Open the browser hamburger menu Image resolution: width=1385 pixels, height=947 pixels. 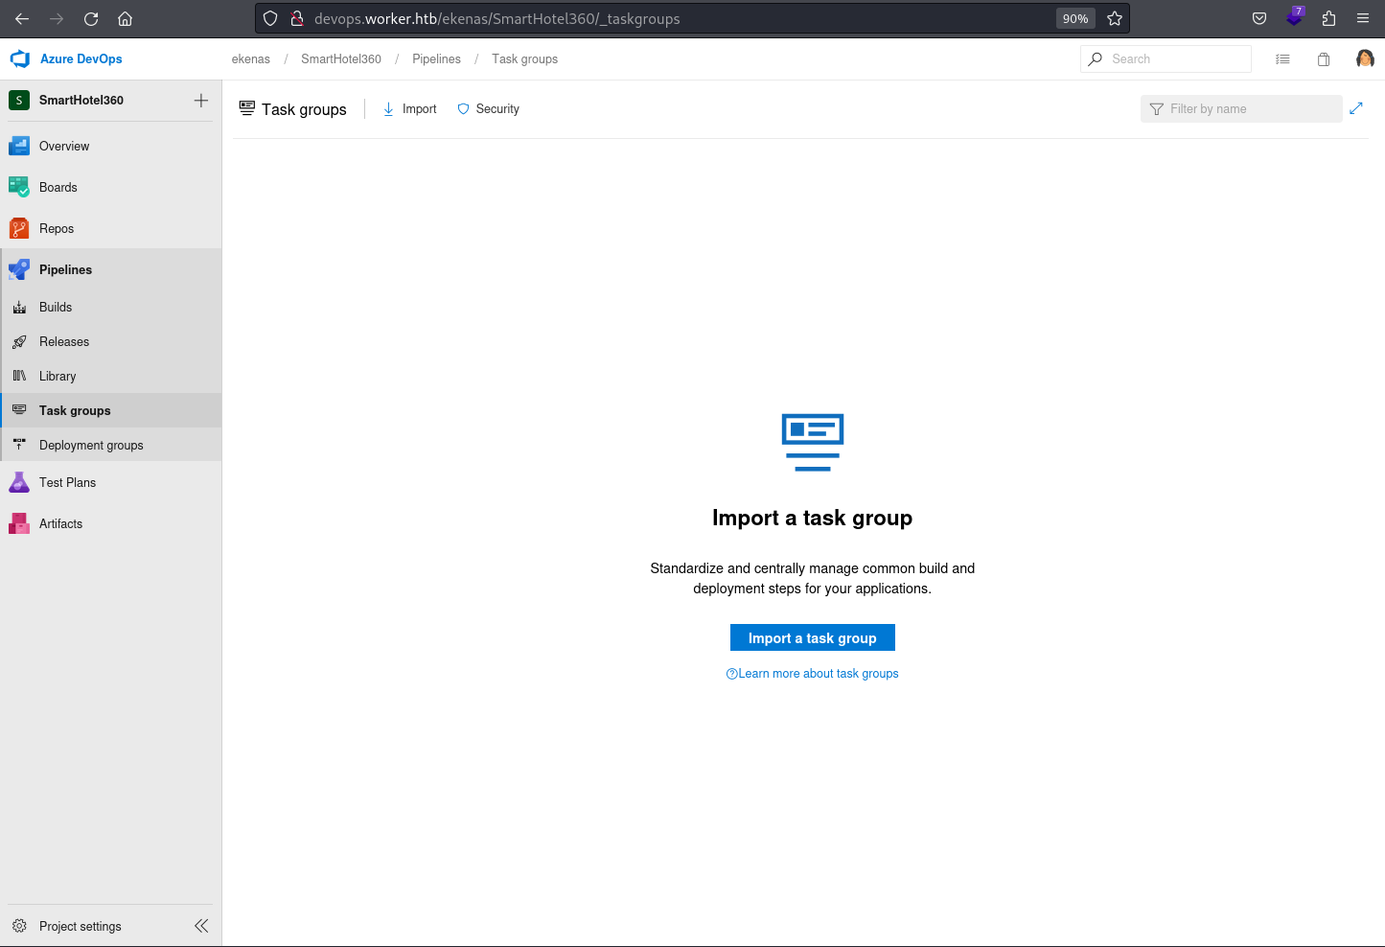tap(1363, 18)
